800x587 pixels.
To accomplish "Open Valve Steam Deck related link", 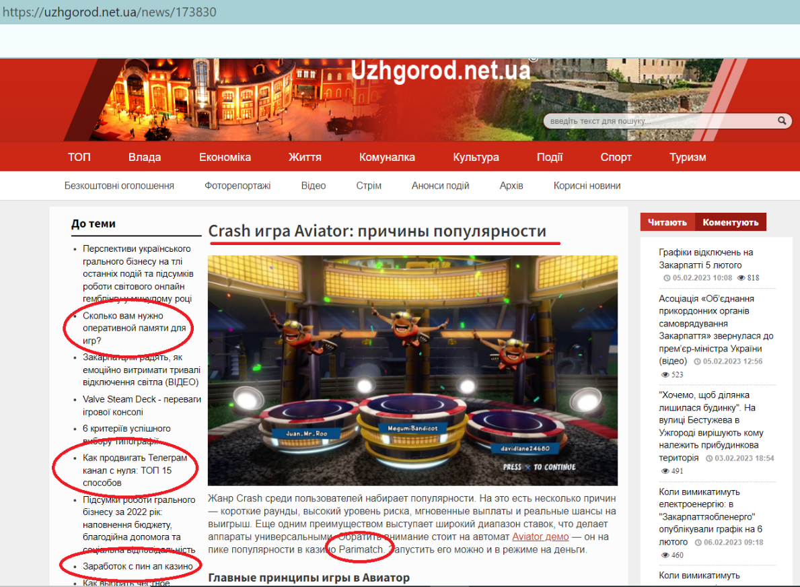I will coord(142,406).
